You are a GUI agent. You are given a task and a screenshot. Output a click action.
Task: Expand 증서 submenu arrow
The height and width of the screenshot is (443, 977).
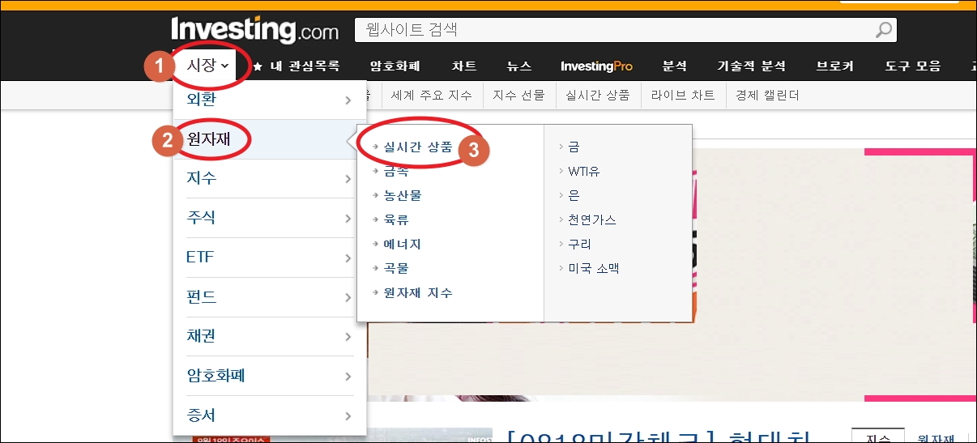[x=348, y=416]
